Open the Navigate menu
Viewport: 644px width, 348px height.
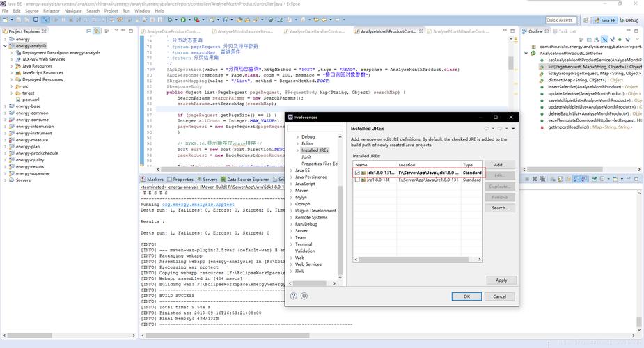pos(73,11)
